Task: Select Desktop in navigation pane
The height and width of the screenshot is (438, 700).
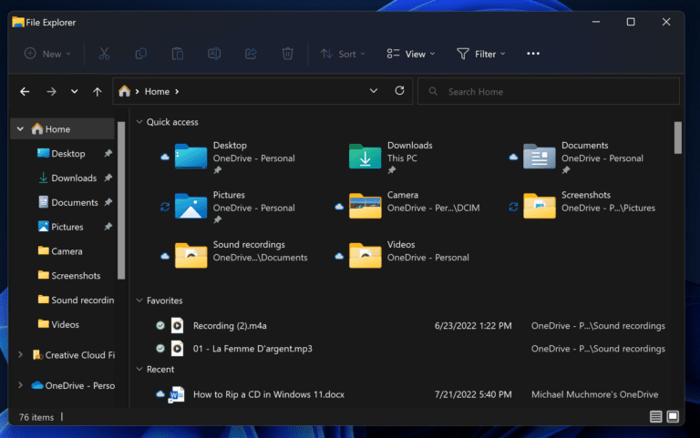Action: click(67, 153)
